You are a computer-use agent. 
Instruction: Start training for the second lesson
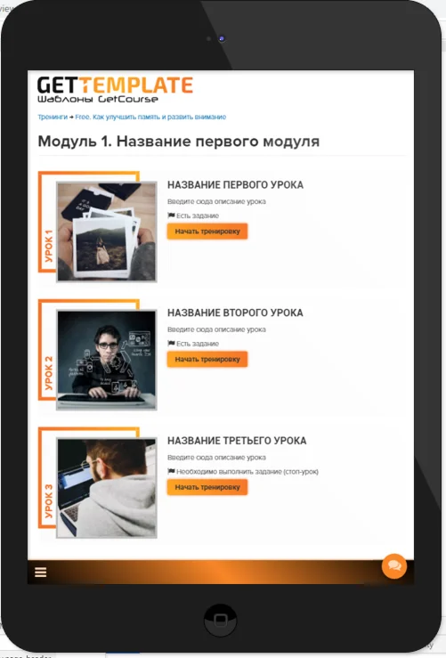(207, 359)
